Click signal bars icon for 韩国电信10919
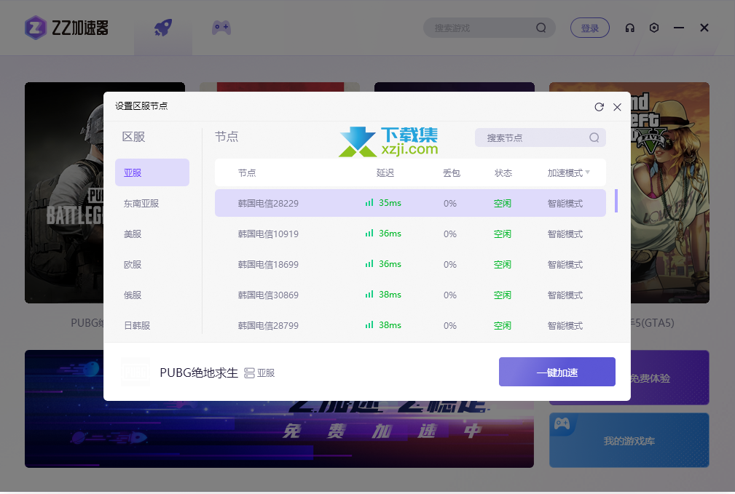Image resolution: width=735 pixels, height=494 pixels. coord(369,234)
